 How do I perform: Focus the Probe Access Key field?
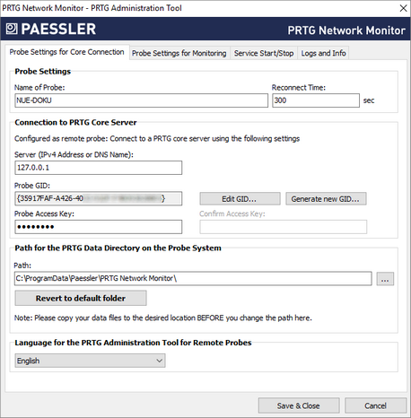pos(98,227)
